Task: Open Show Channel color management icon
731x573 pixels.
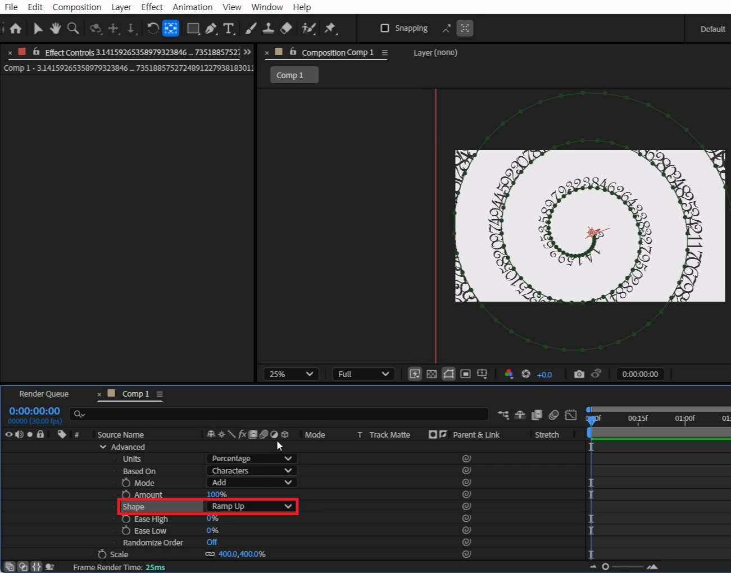Action: (x=508, y=374)
